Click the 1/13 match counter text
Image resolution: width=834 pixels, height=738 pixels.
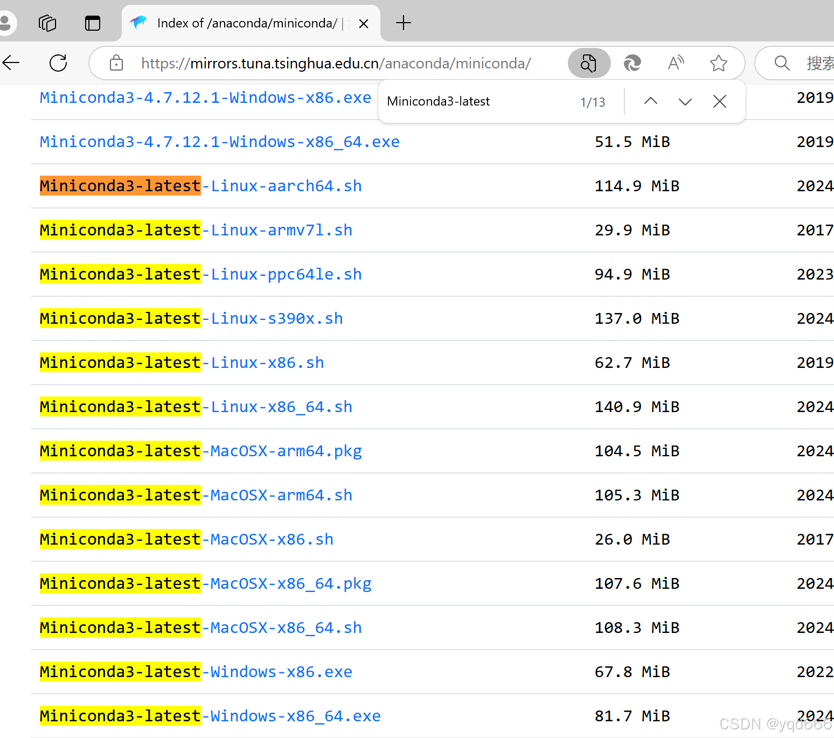(593, 102)
